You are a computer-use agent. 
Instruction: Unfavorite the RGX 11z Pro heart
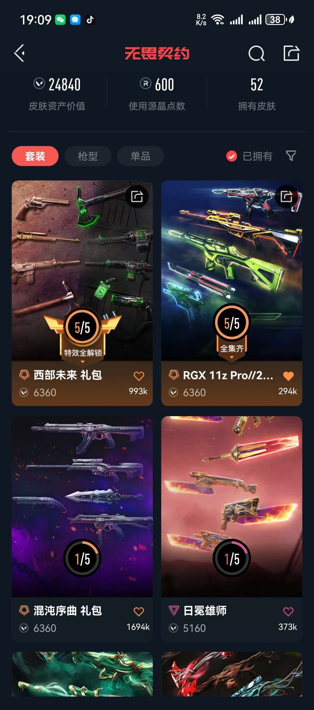click(x=288, y=376)
